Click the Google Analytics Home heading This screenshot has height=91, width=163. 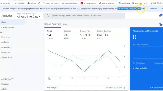(56, 24)
